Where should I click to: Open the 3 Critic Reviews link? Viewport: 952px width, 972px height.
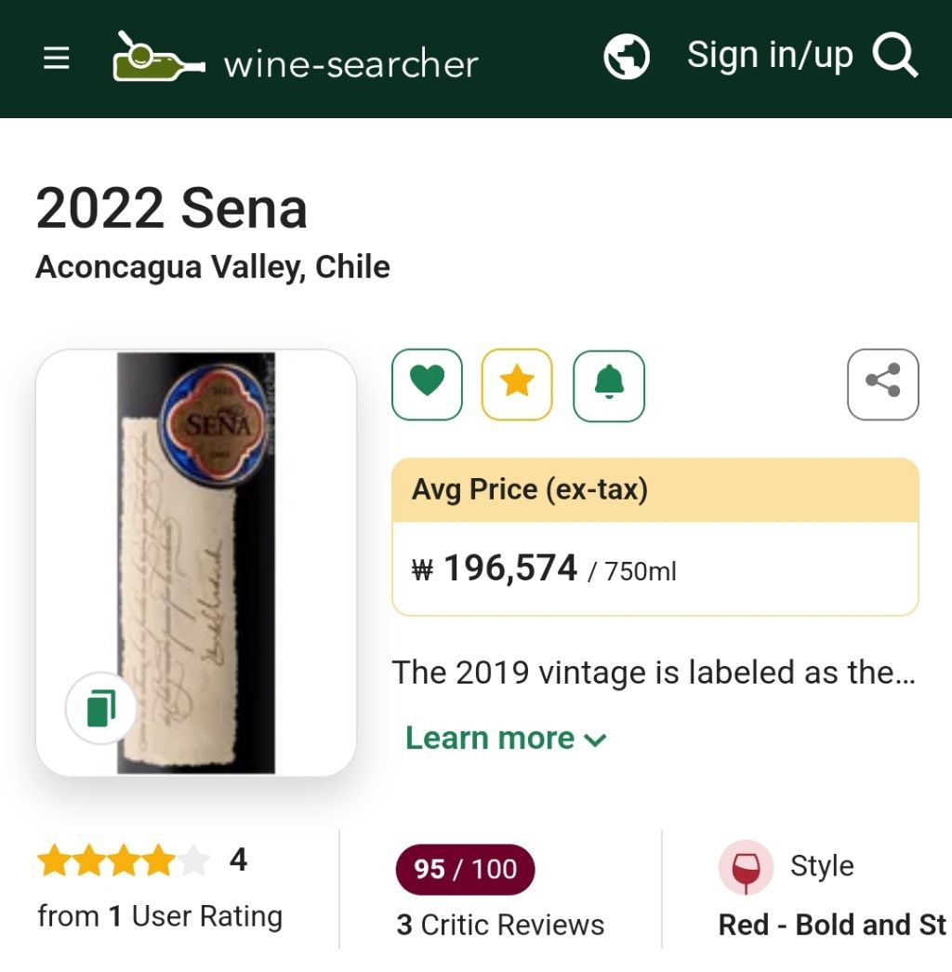tap(500, 925)
